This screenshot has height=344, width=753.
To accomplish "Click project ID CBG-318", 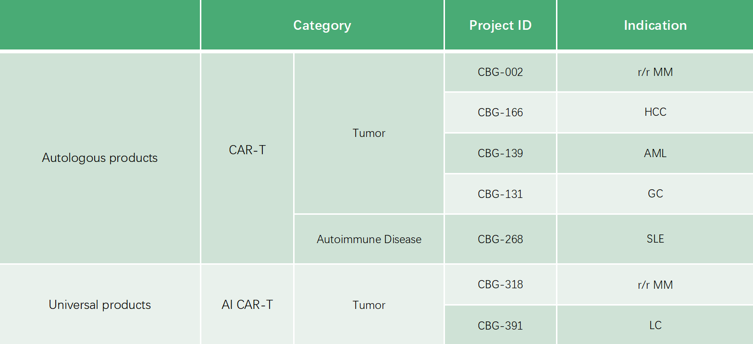I will pyautogui.click(x=500, y=284).
